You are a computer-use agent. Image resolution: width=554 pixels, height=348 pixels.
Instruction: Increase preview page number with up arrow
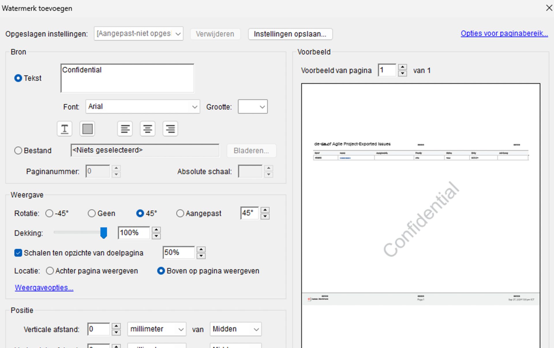402,67
